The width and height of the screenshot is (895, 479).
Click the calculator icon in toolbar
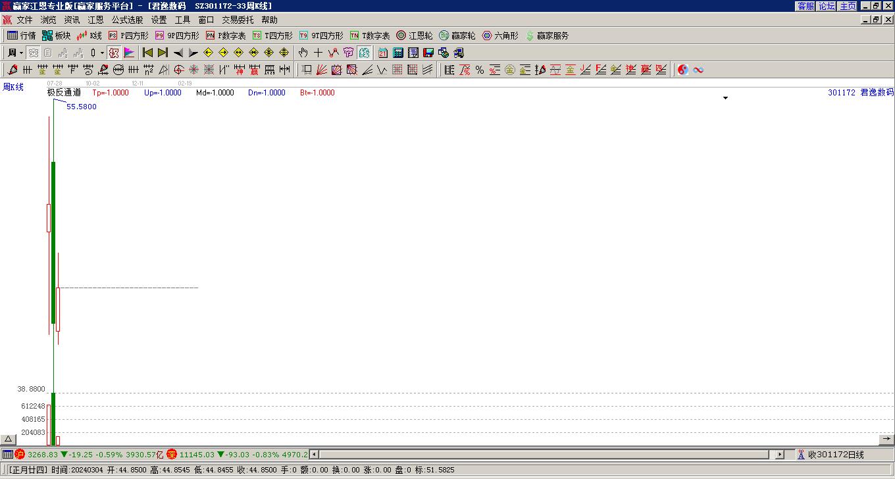click(x=398, y=53)
